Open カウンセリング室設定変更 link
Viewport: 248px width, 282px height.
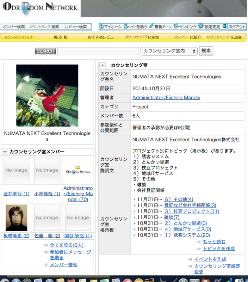tap(217, 269)
